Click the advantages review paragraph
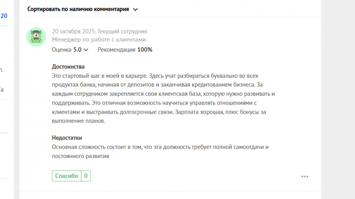The height and width of the screenshot is (199, 355). pos(162,98)
